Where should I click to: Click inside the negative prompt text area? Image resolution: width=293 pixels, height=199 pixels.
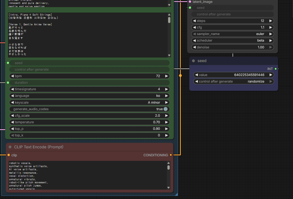pyautogui.click(x=86, y=175)
